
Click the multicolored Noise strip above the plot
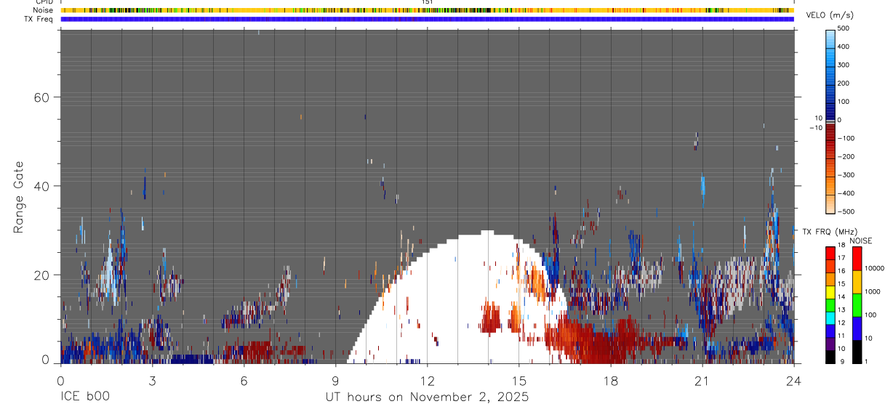[x=427, y=11]
